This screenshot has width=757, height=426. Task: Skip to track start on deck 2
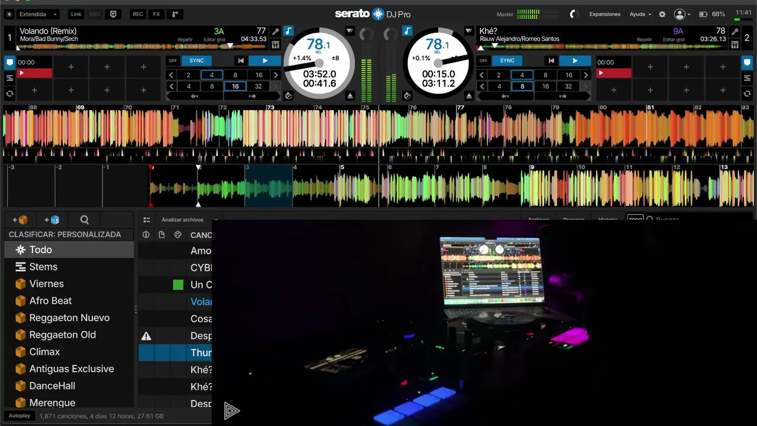point(551,60)
